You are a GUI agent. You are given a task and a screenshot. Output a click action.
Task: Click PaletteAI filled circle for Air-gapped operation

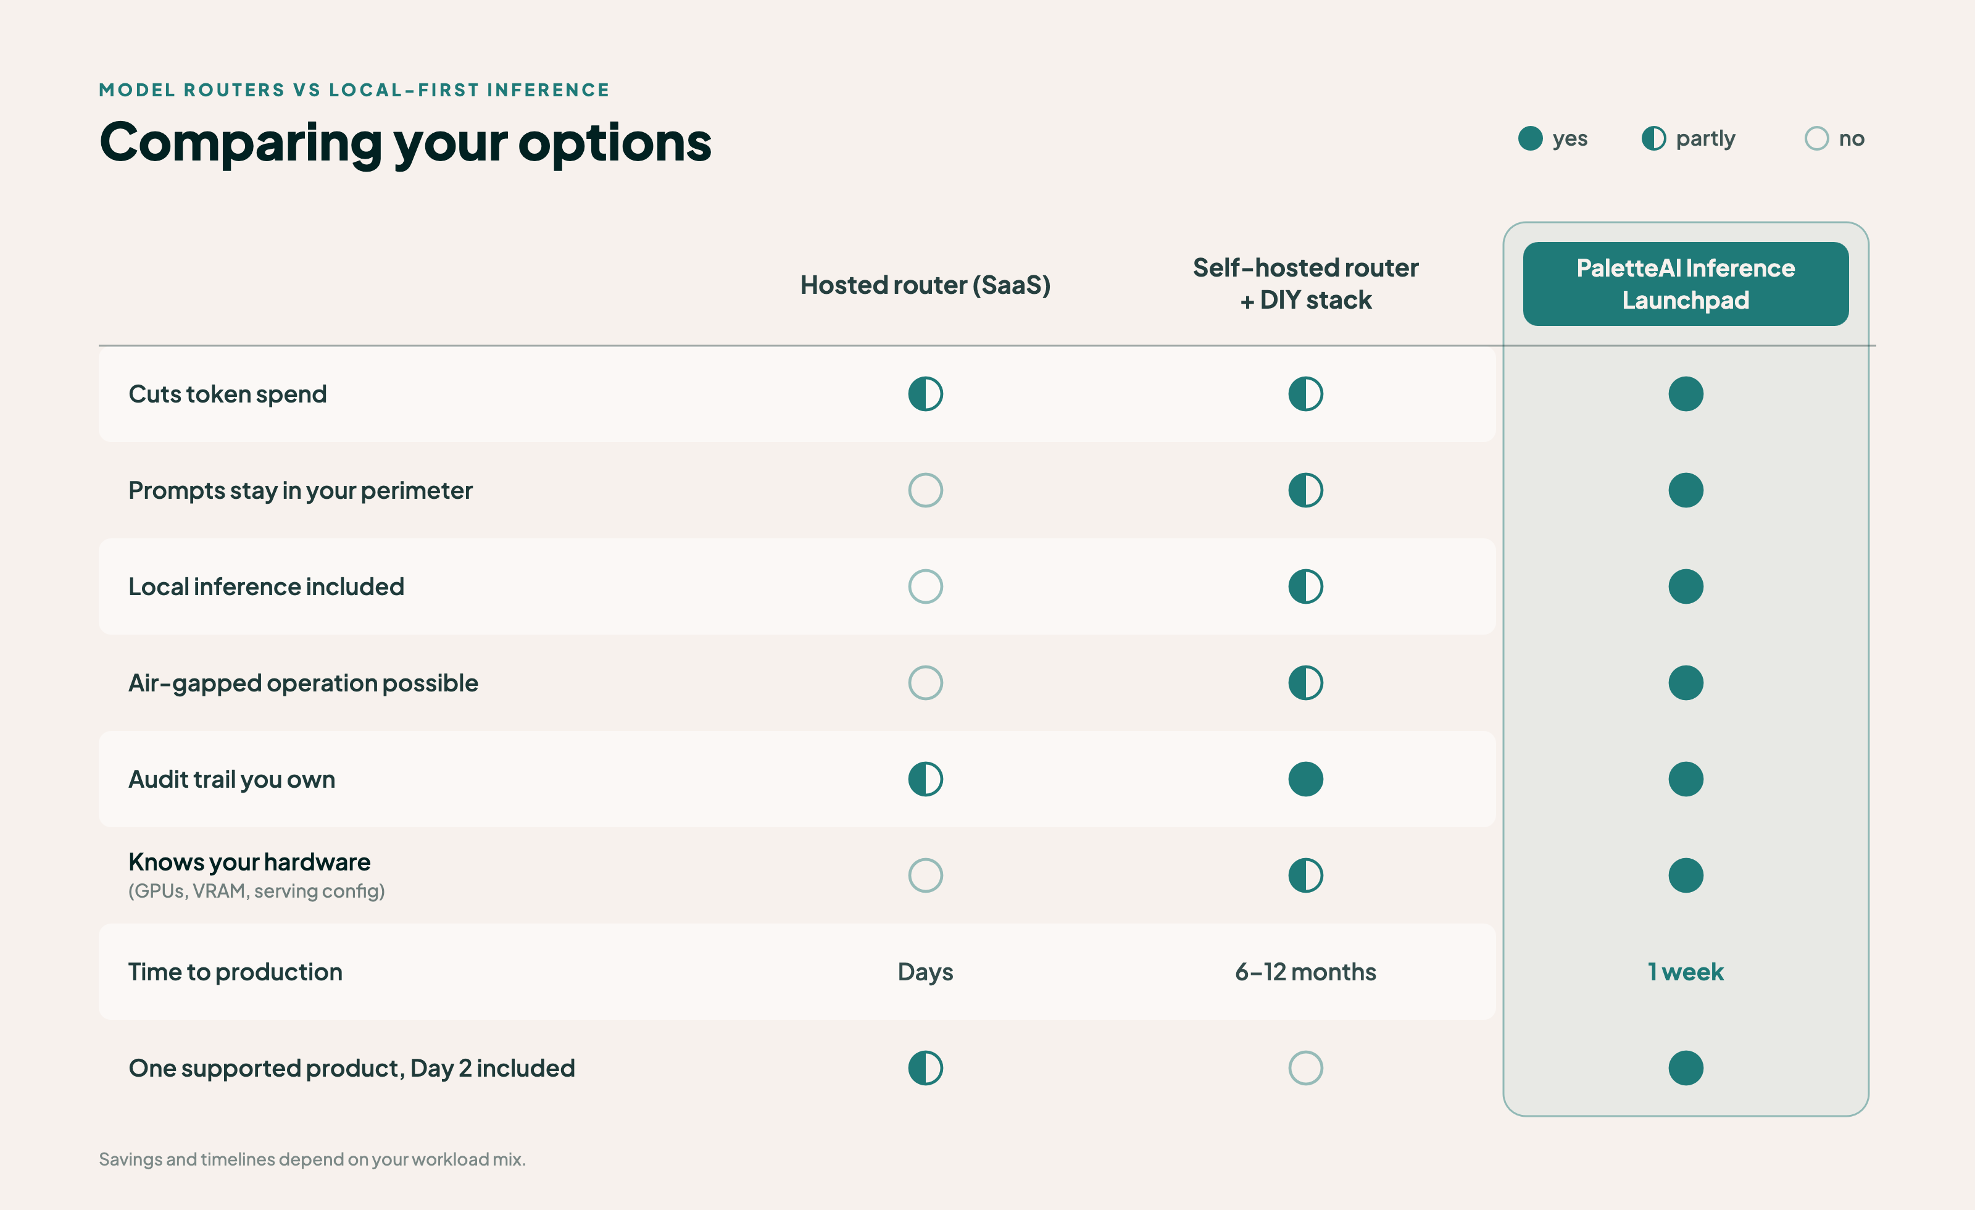point(1686,682)
